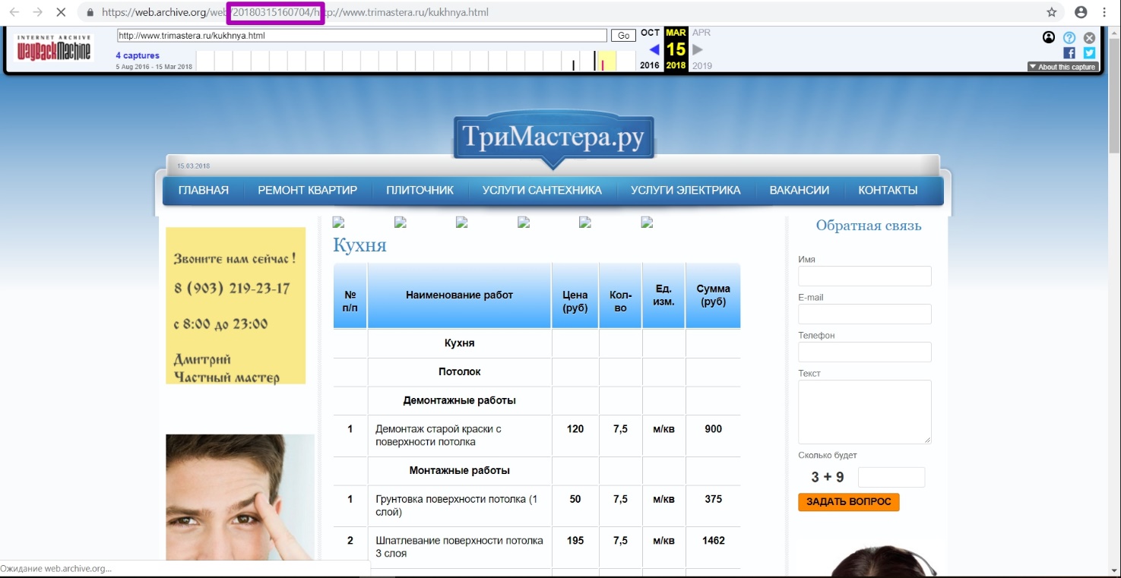
Task: Open Wayback user account icon
Action: [1049, 37]
